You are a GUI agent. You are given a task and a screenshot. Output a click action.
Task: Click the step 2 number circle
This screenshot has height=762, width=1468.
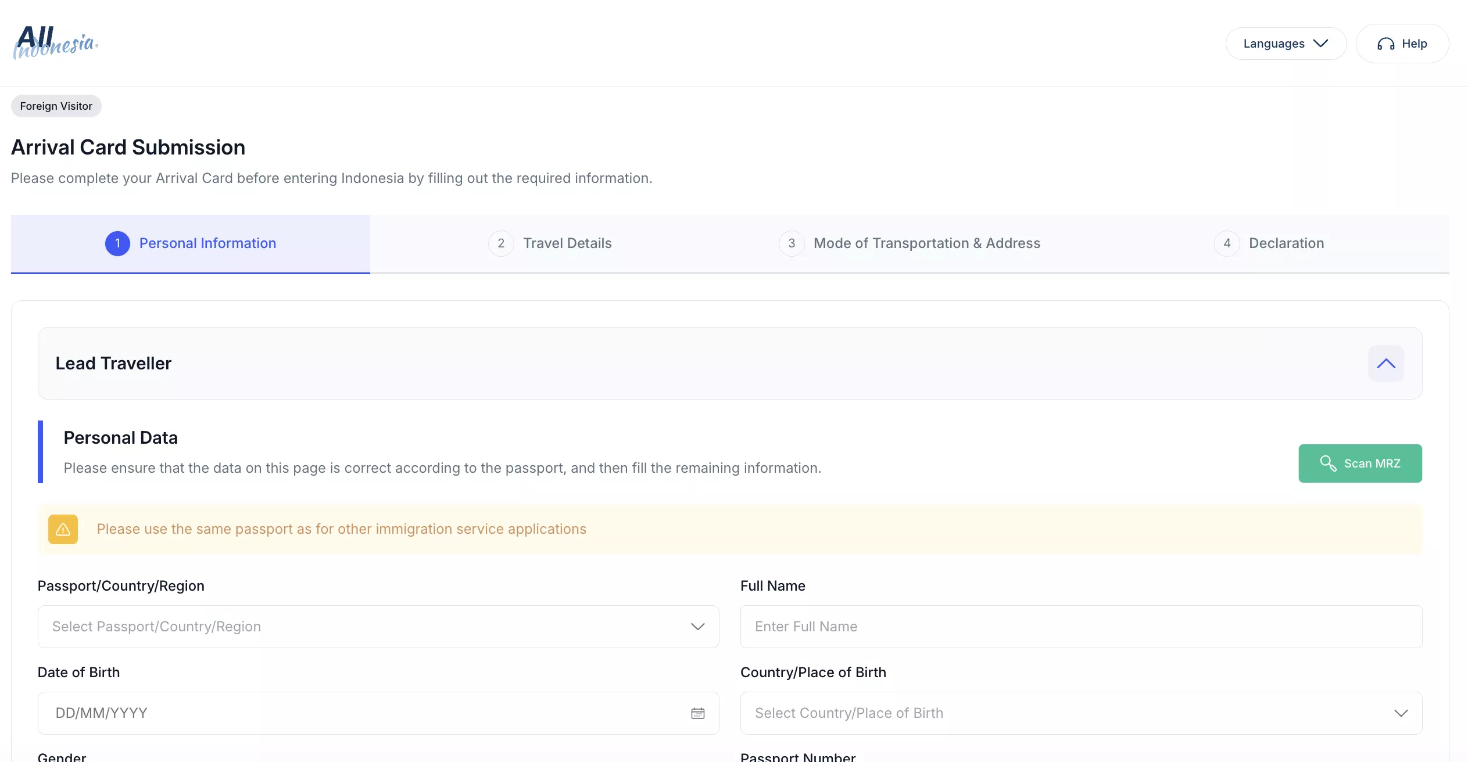[501, 243]
